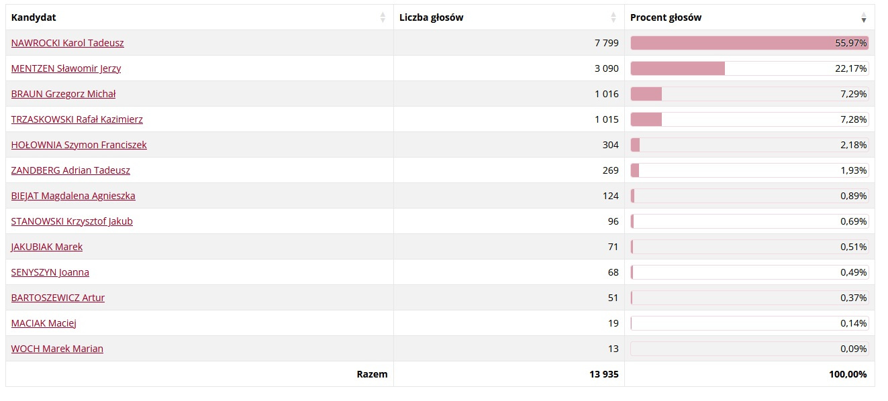888x401 pixels.
Task: Open NAWROCKI Karol Tadeusz candidate link
Action: click(x=68, y=43)
